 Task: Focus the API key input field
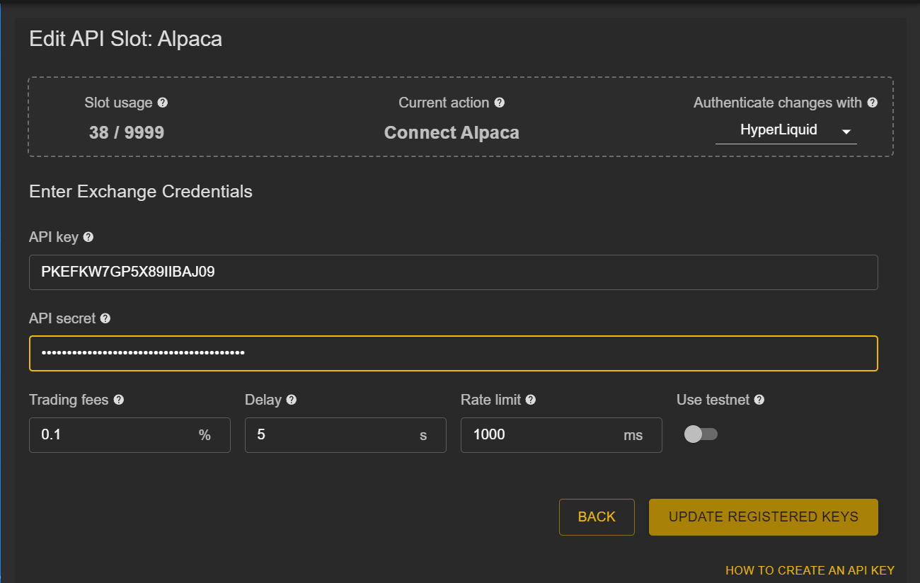point(454,272)
